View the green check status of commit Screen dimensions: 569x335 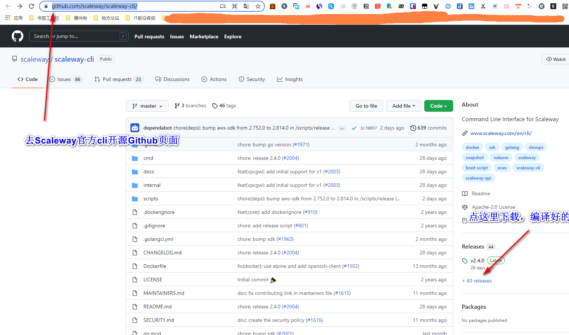(354, 128)
